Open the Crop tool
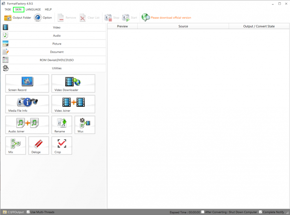The height and width of the screenshot is (215, 290). 62,146
